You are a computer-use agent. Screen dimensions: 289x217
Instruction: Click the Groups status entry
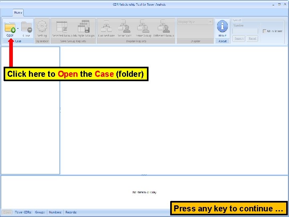(x=40, y=213)
